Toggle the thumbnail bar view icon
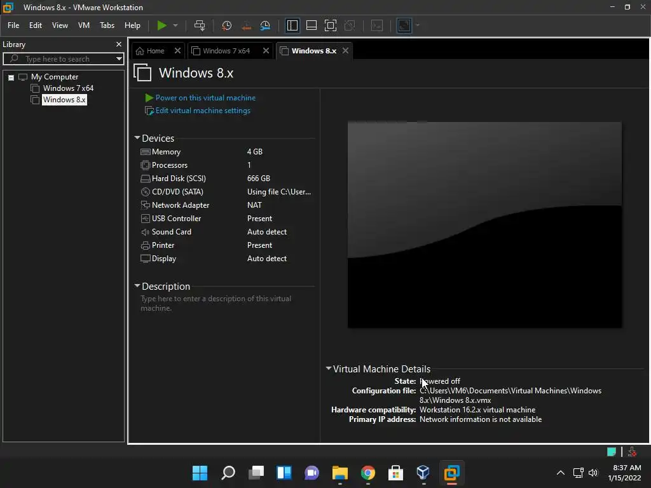This screenshot has width=651, height=488. coord(312,25)
